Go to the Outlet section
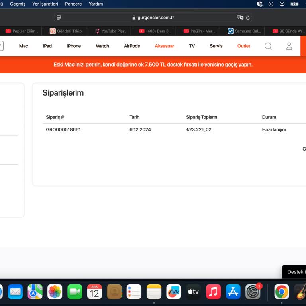The image size is (306, 306). 243,46
